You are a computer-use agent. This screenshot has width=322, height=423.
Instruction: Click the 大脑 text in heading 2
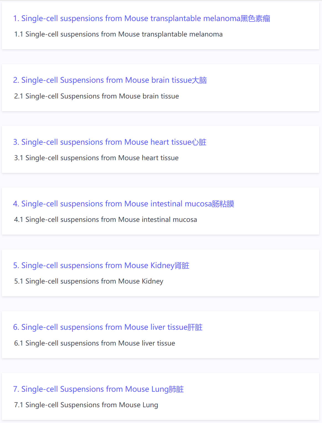pyautogui.click(x=199, y=80)
